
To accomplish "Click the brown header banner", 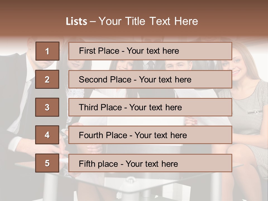I will point(134,18).
